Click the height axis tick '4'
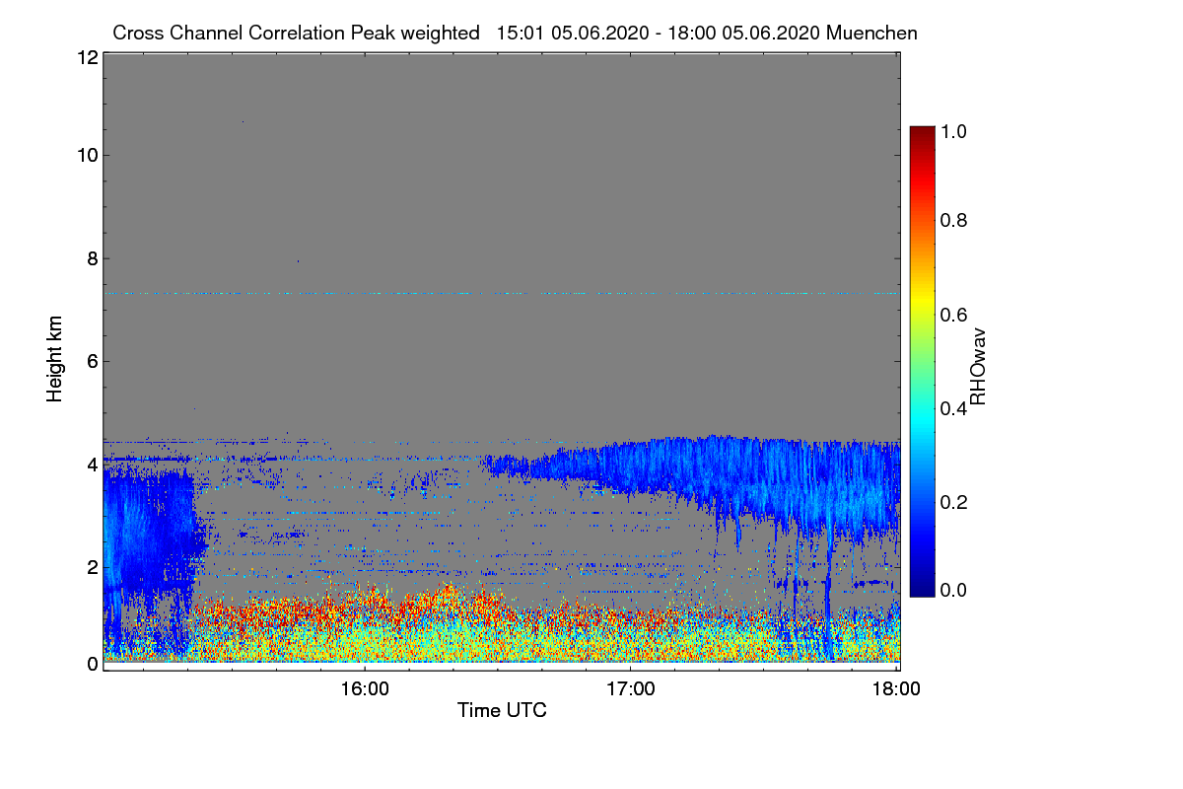Image resolution: width=1183 pixels, height=789 pixels. coord(92,464)
